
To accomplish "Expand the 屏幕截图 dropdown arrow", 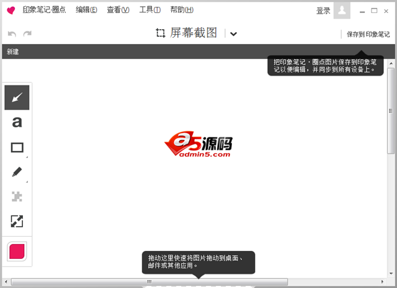I will [x=233, y=34].
